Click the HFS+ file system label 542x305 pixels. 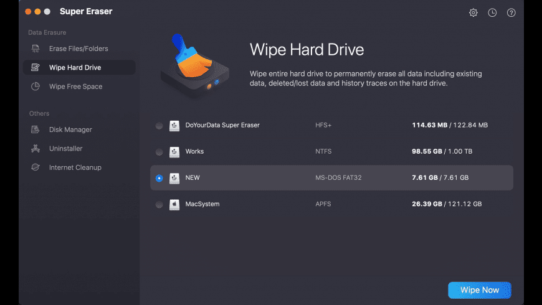(323, 125)
